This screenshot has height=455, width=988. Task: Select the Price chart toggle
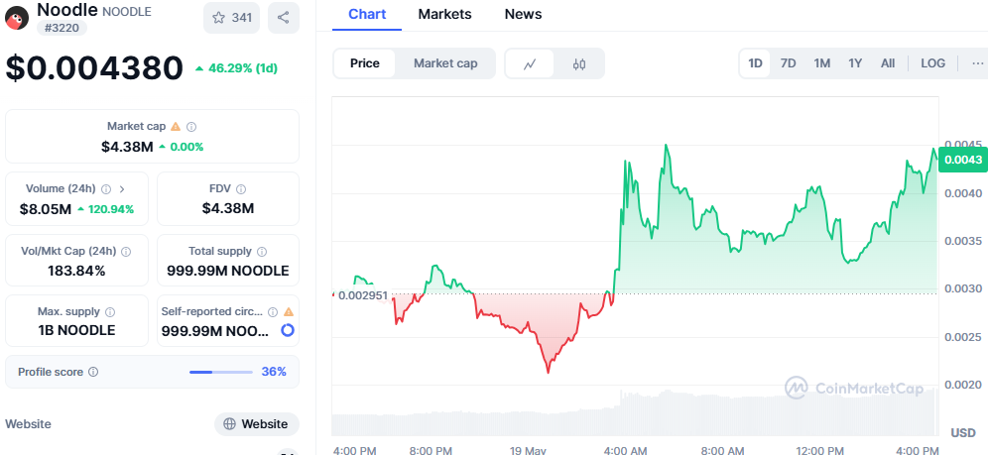[x=365, y=63]
